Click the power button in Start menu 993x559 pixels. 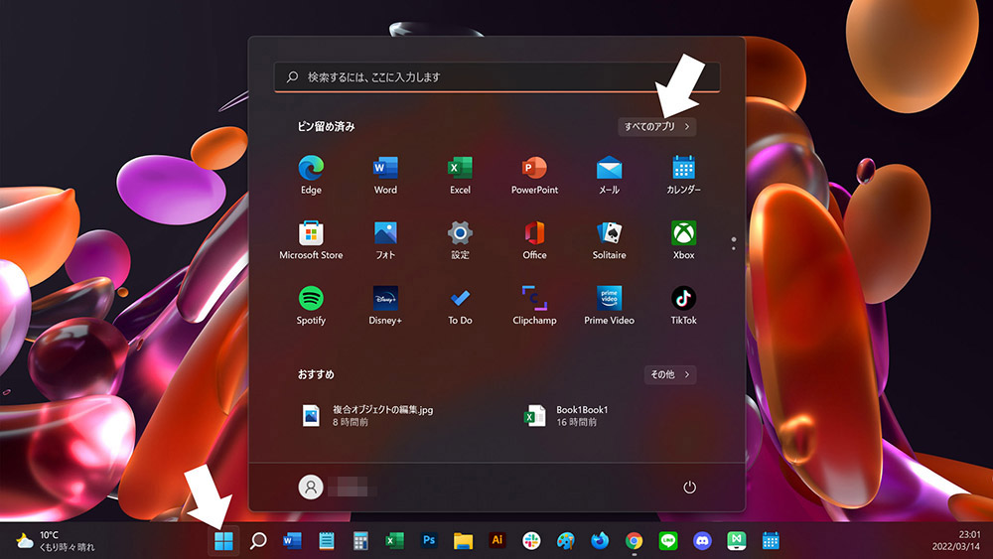[x=690, y=487]
